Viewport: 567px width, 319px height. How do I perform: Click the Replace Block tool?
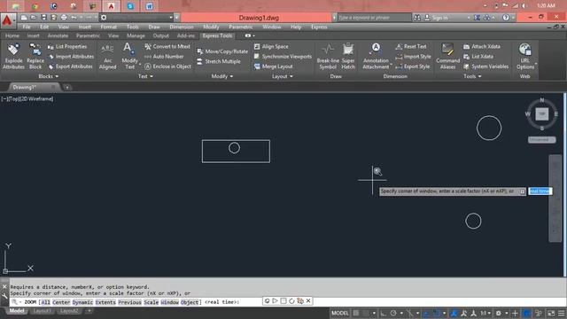pos(35,56)
